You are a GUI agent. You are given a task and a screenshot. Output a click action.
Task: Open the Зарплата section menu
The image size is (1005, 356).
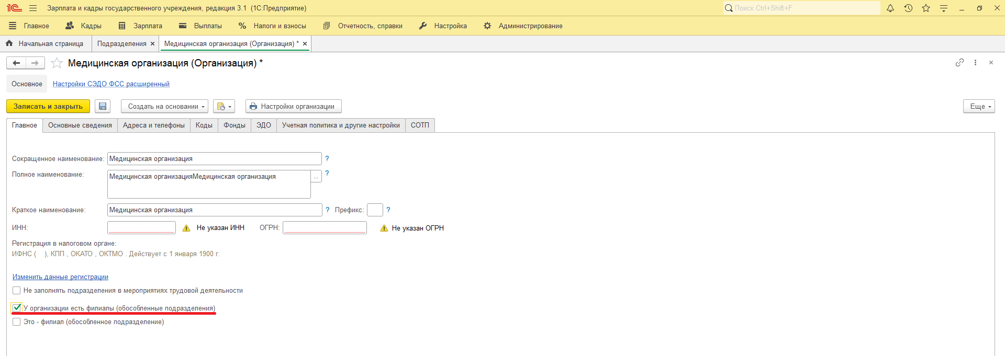pos(140,26)
